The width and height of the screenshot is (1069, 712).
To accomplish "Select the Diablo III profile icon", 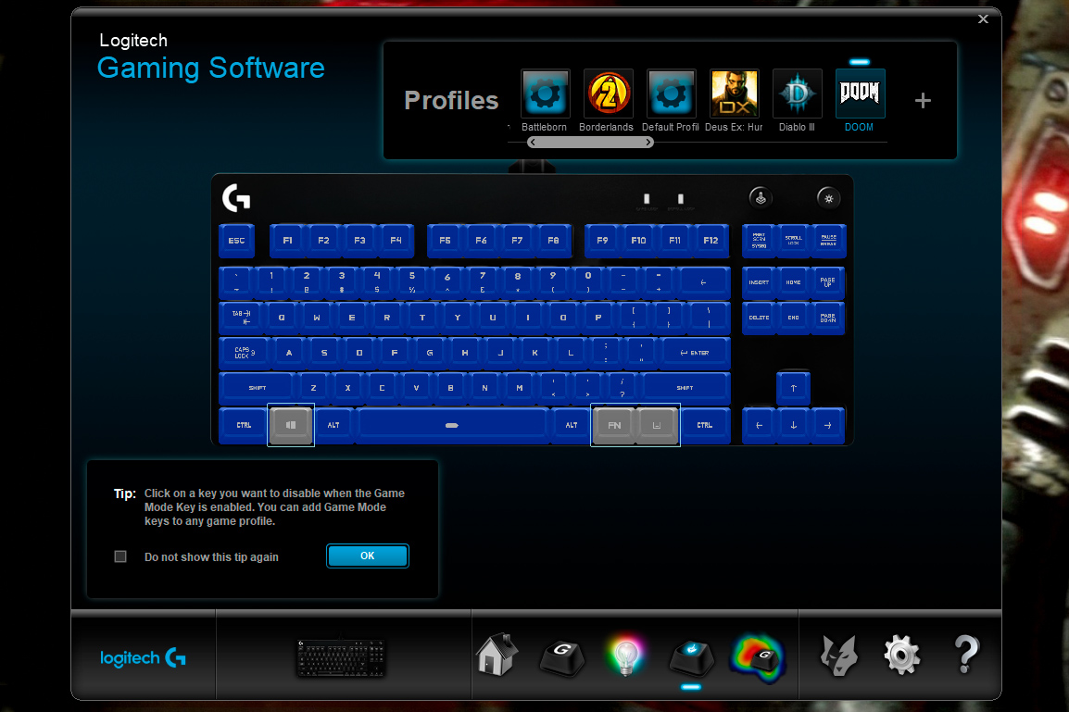I will point(797,93).
